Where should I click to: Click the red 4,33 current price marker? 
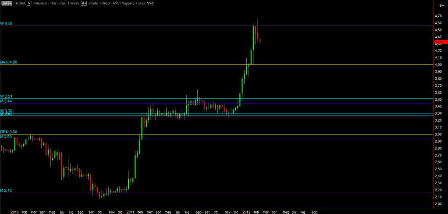pyautogui.click(x=441, y=42)
